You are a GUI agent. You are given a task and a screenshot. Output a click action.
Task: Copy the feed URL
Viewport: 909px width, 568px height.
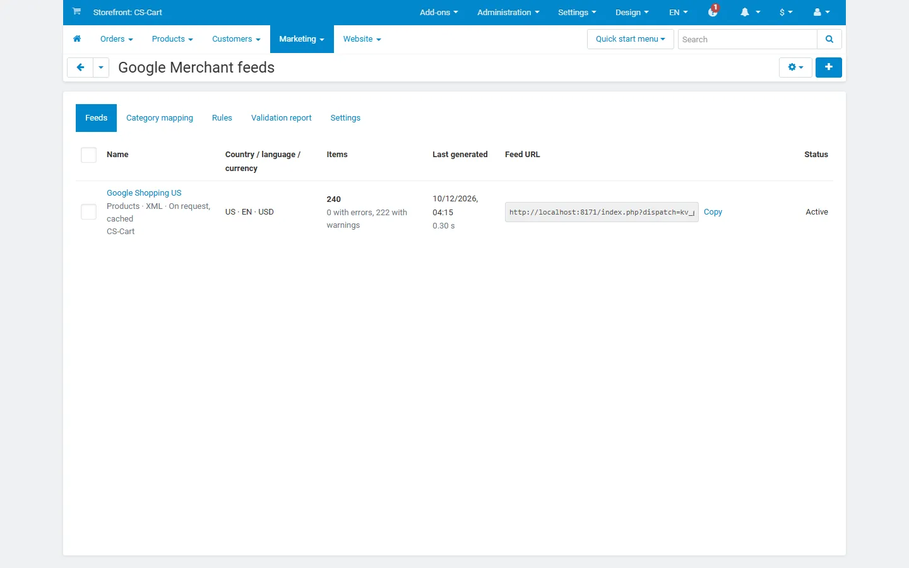tap(713, 212)
